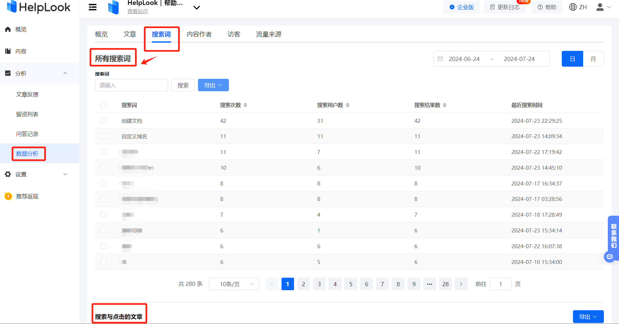619x324 pixels.
Task: Open 推荐返现 coin item
Action: pyautogui.click(x=22, y=196)
